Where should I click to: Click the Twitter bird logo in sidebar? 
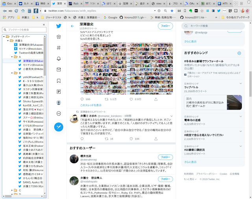(x=59, y=26)
